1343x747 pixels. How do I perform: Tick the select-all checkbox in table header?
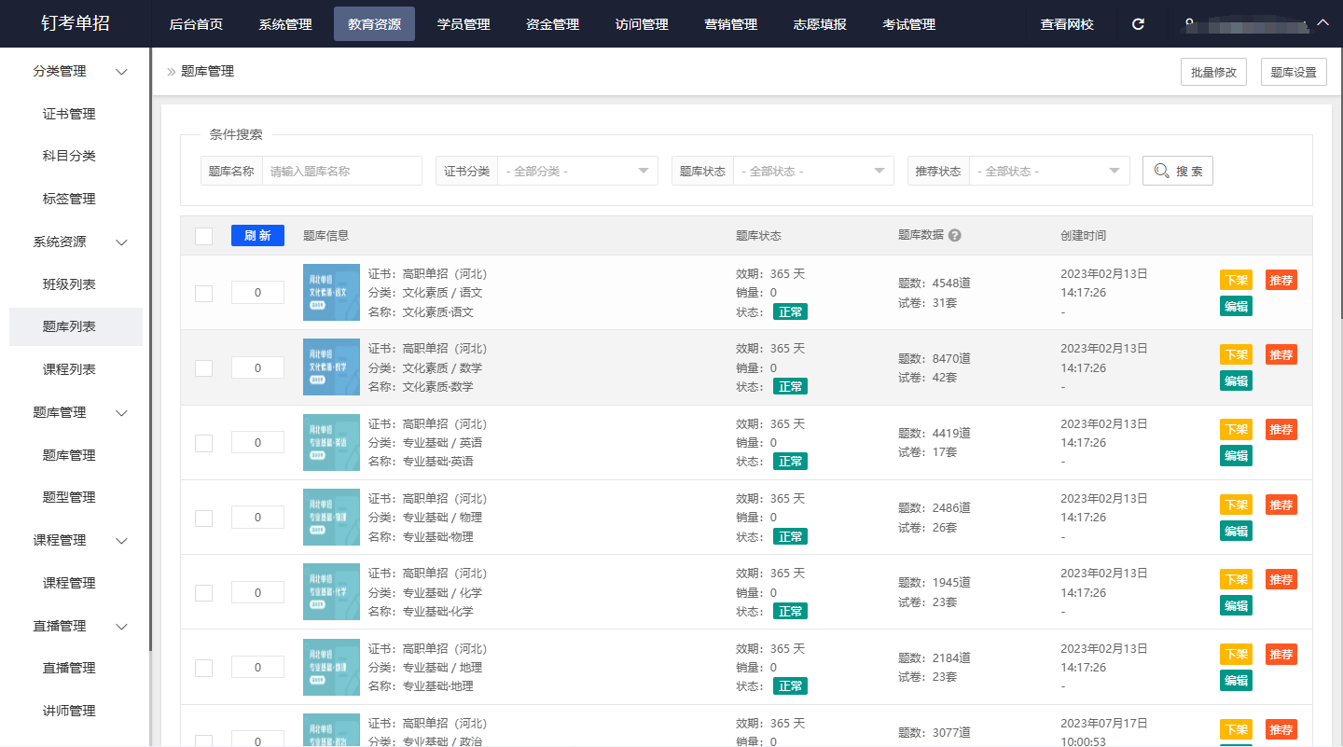tap(203, 236)
